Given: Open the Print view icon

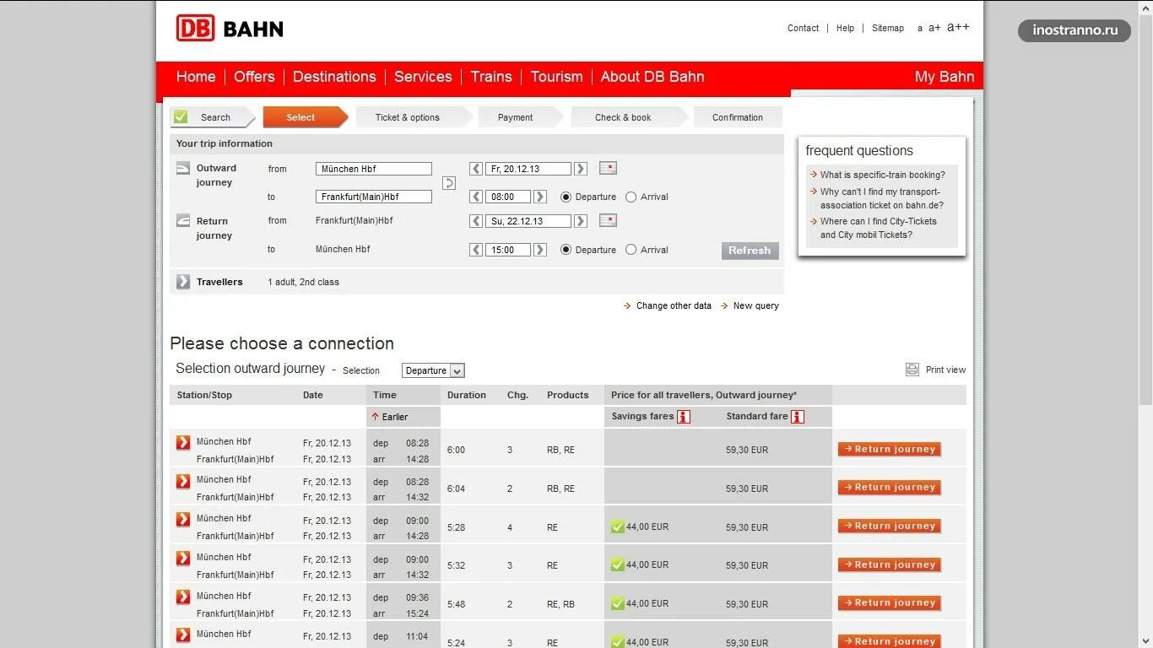Looking at the screenshot, I should click(912, 370).
